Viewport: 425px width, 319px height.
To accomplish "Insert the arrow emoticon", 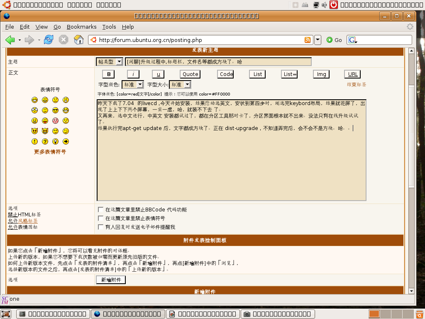I will [66, 141].
